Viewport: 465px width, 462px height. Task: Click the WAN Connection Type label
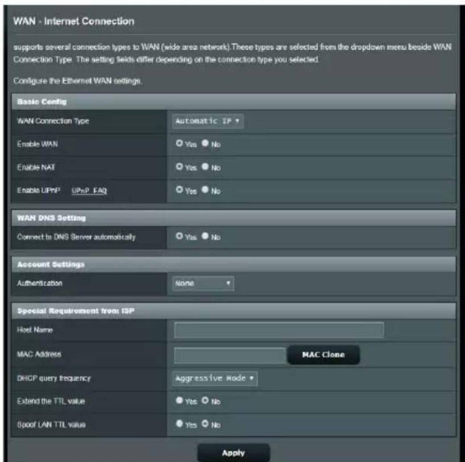[53, 121]
